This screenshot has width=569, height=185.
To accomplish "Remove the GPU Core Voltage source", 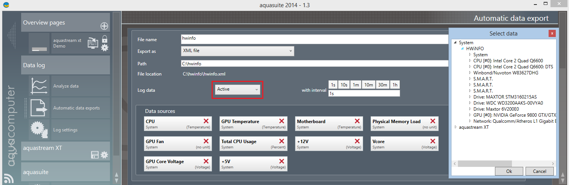I will click(206, 161).
